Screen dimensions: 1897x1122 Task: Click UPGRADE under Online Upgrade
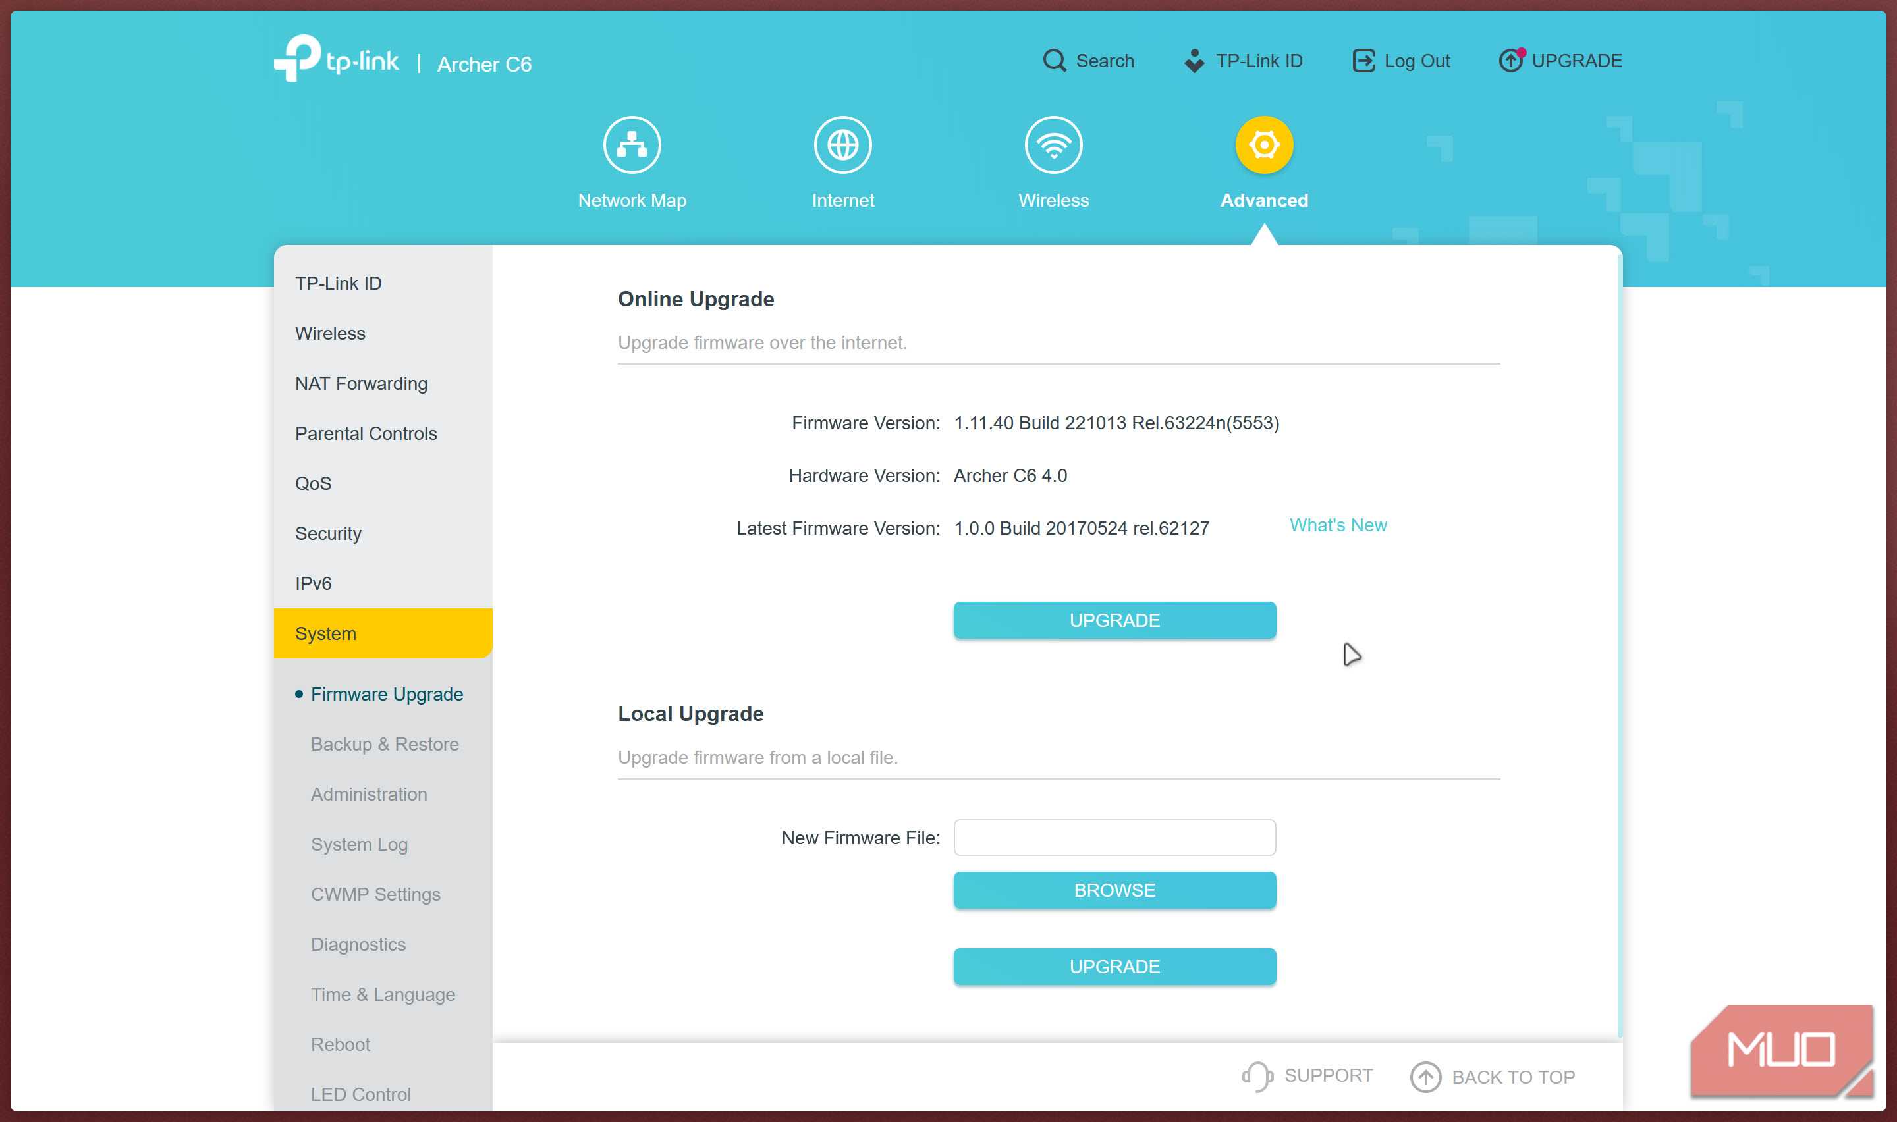point(1114,620)
